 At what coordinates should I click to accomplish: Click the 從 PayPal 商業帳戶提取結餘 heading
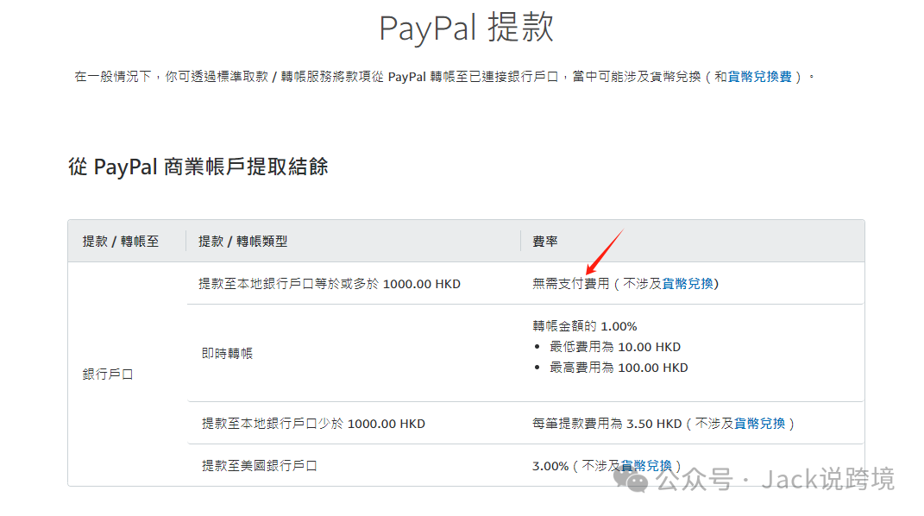(x=198, y=167)
